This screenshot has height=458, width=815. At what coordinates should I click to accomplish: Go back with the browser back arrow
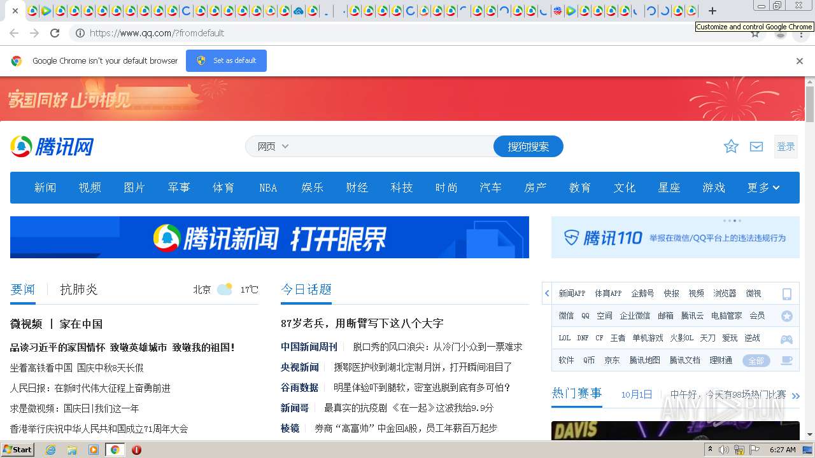pos(14,33)
